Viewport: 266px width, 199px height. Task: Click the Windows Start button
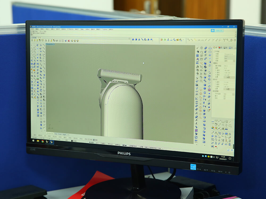(33, 141)
